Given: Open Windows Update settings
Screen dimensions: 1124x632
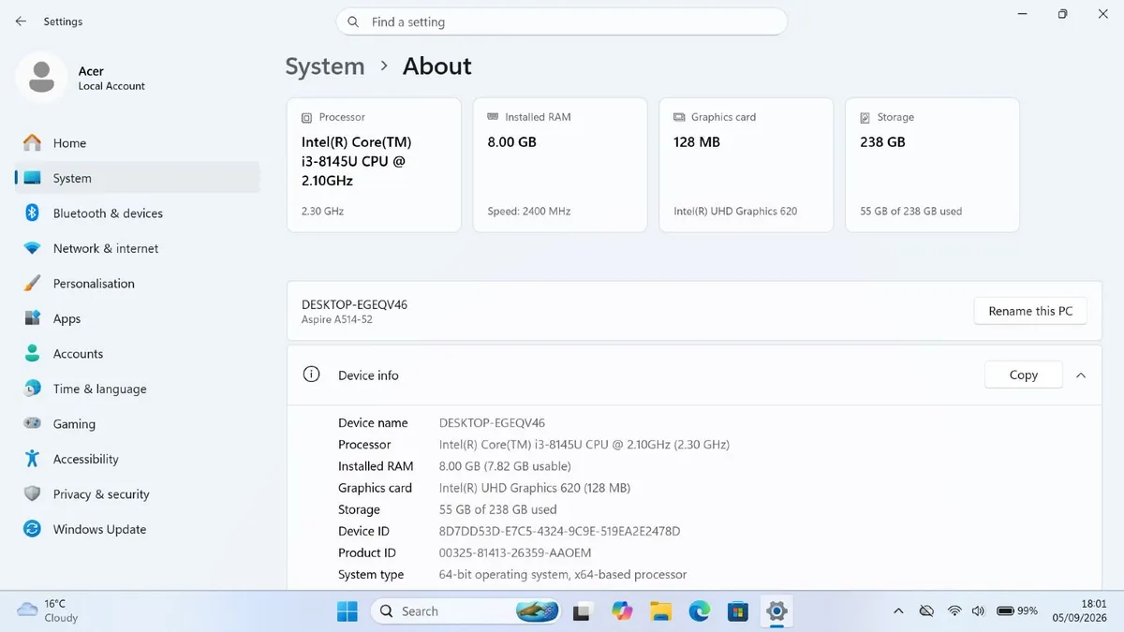Looking at the screenshot, I should click(138, 529).
